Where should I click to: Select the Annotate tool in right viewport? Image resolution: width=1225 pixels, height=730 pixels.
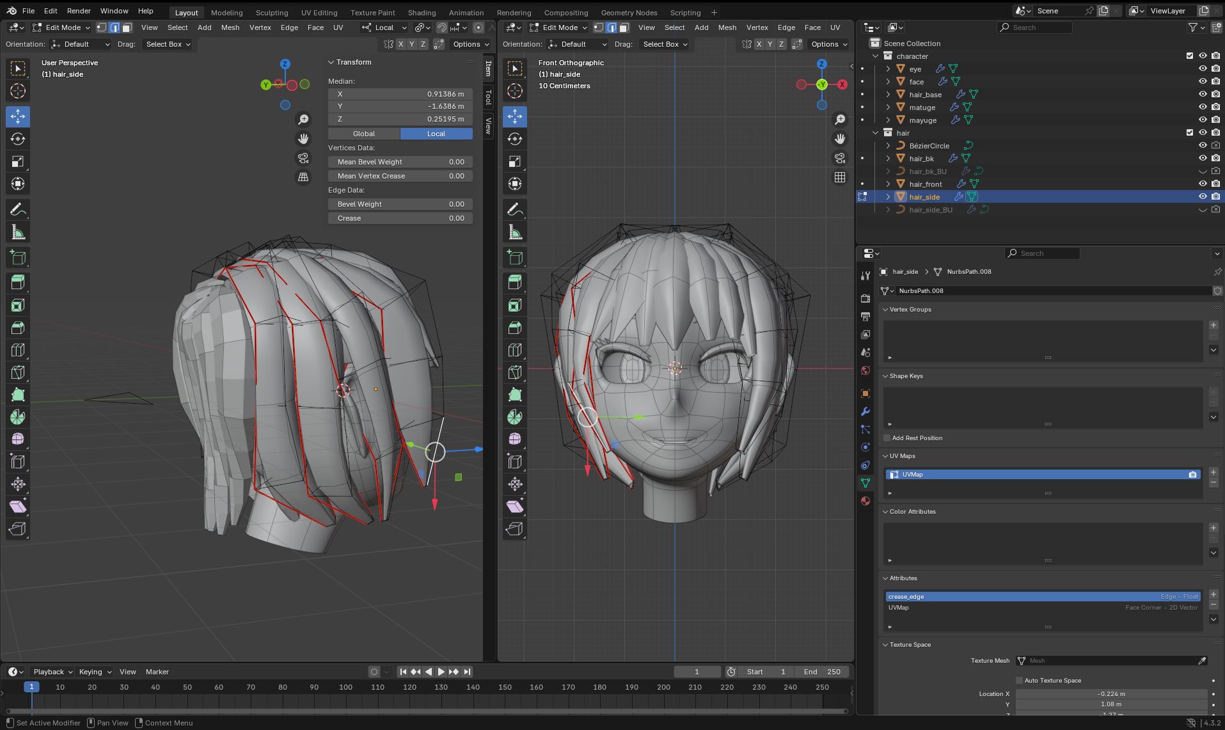(x=515, y=209)
